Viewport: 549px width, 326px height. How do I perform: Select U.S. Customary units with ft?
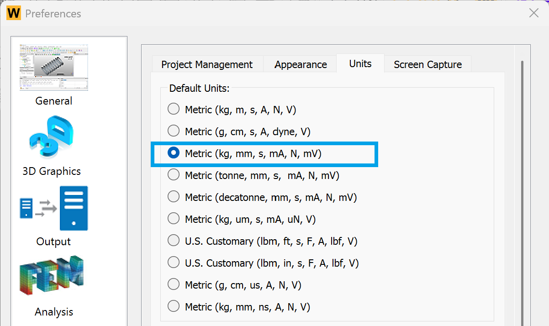(174, 241)
